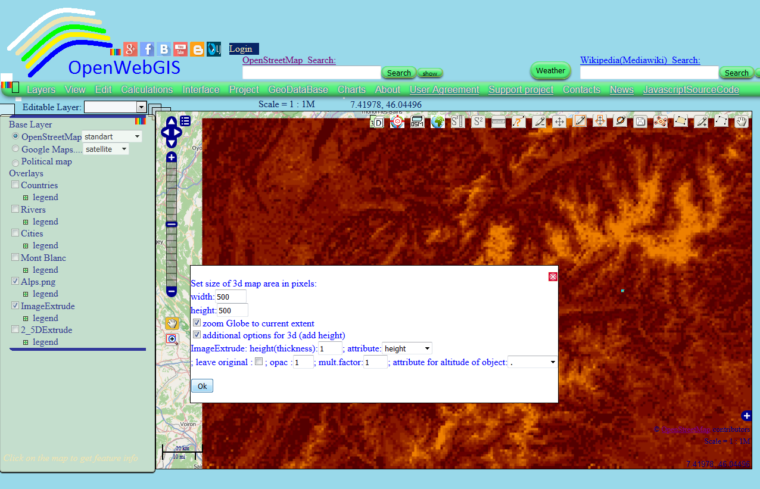Open the Facebook social icon

click(147, 49)
